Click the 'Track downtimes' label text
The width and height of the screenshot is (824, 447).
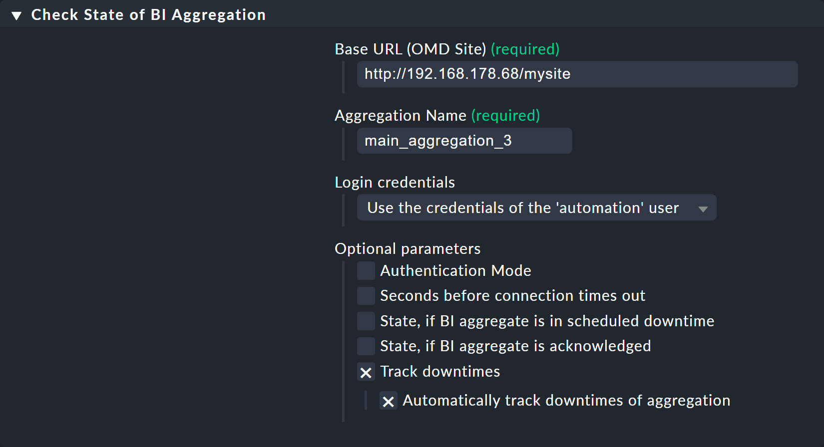pyautogui.click(x=440, y=372)
